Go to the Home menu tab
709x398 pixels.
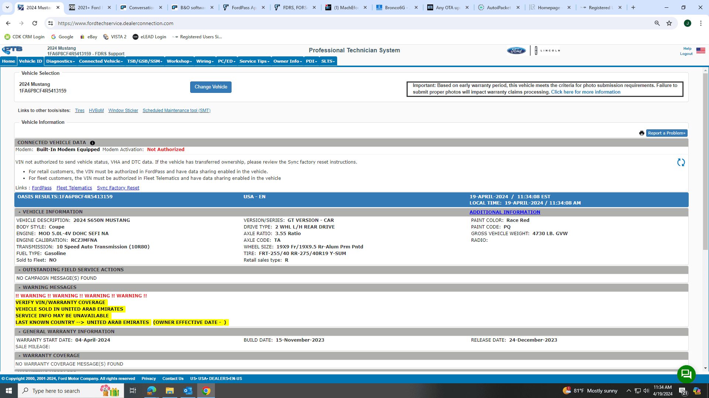(8, 61)
